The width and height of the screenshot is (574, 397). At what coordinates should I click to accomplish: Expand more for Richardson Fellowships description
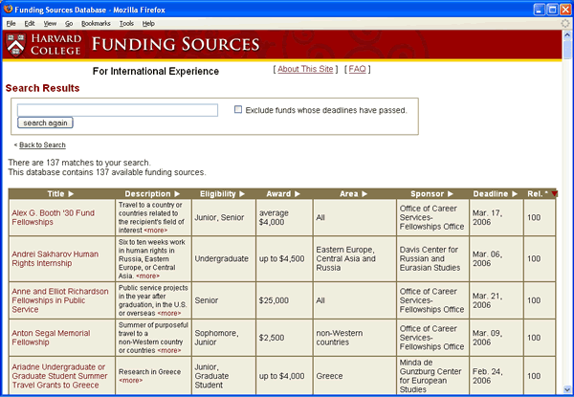169,313
